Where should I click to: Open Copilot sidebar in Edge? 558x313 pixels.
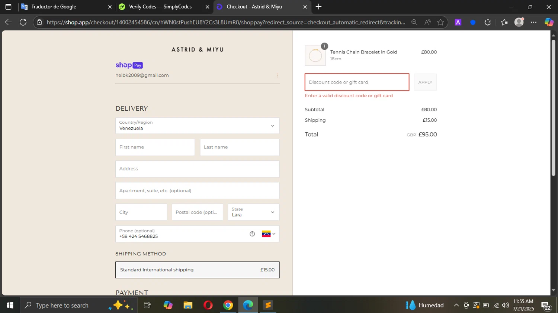pyautogui.click(x=549, y=22)
